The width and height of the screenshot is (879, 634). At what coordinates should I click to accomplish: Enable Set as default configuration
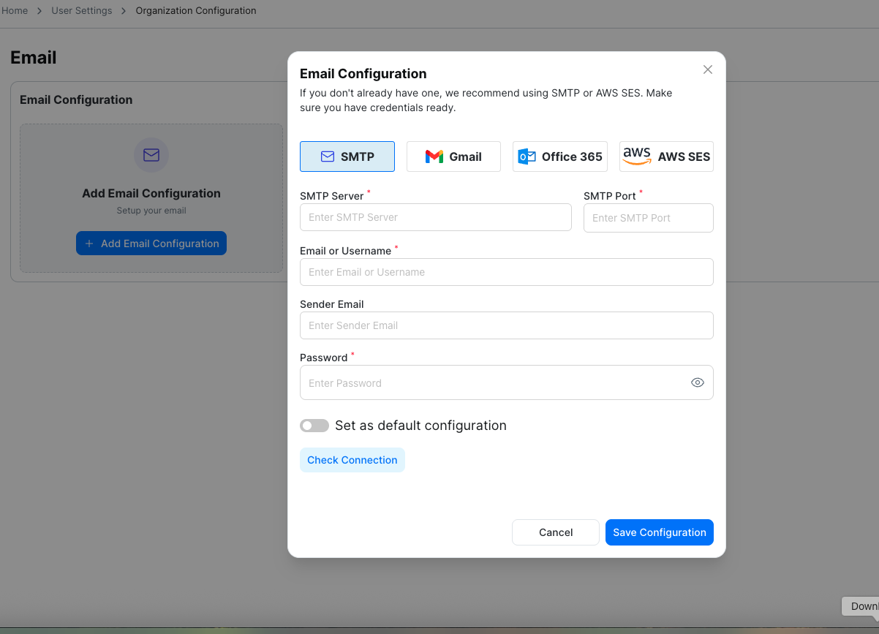click(314, 425)
